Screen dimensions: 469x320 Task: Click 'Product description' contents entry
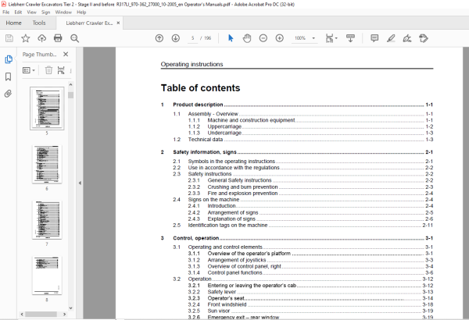(198, 105)
